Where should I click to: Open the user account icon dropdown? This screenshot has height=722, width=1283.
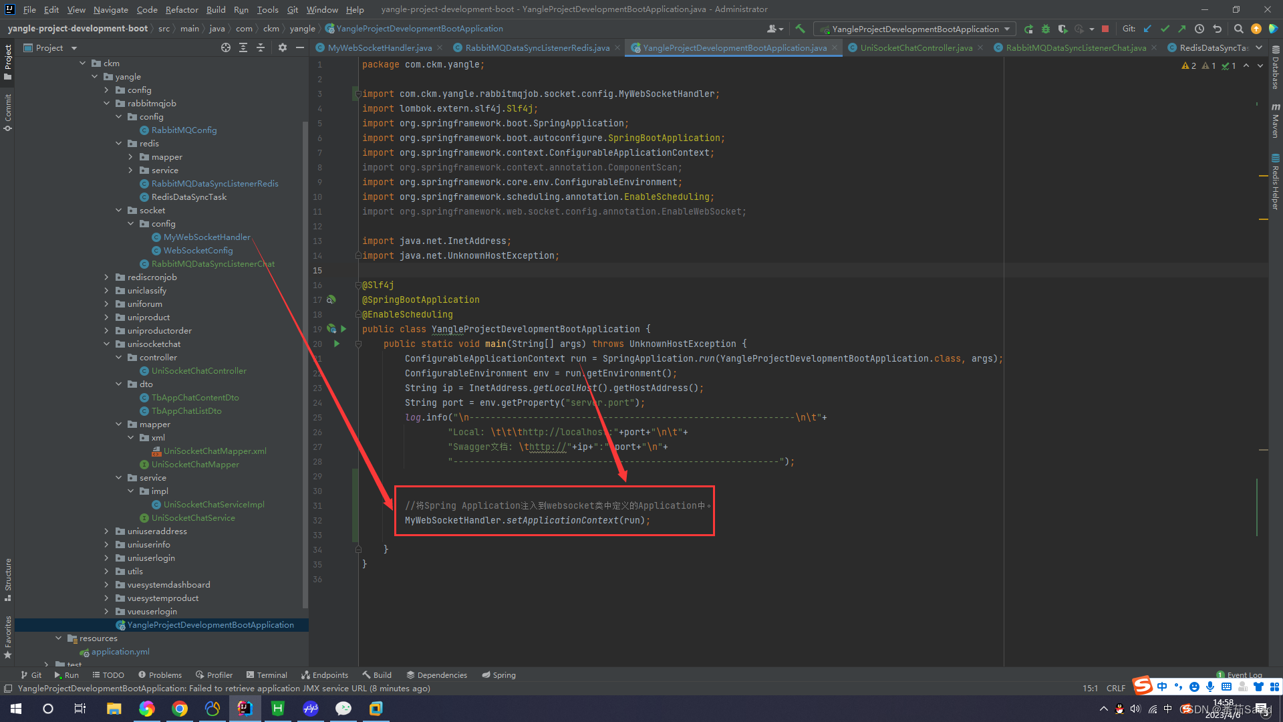(x=775, y=29)
